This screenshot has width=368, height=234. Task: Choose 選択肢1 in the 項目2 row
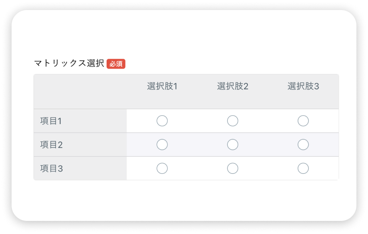point(162,145)
